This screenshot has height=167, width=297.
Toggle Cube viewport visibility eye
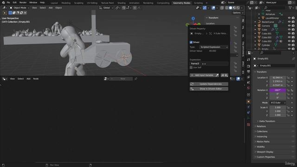[x=289, y=30]
